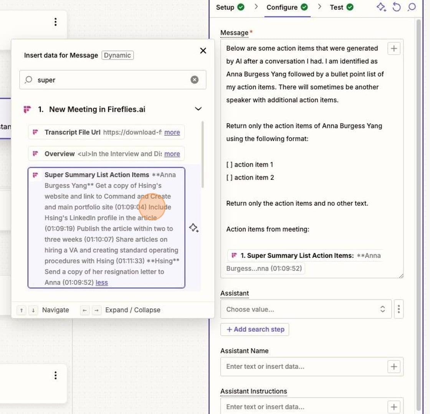Viewport: 430px width, 414px height.
Task: Select the Overview data field
Action: point(106,154)
